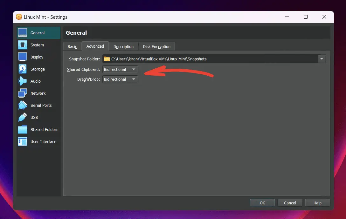
Task: Select the Storage label in sidebar
Action: pos(38,69)
